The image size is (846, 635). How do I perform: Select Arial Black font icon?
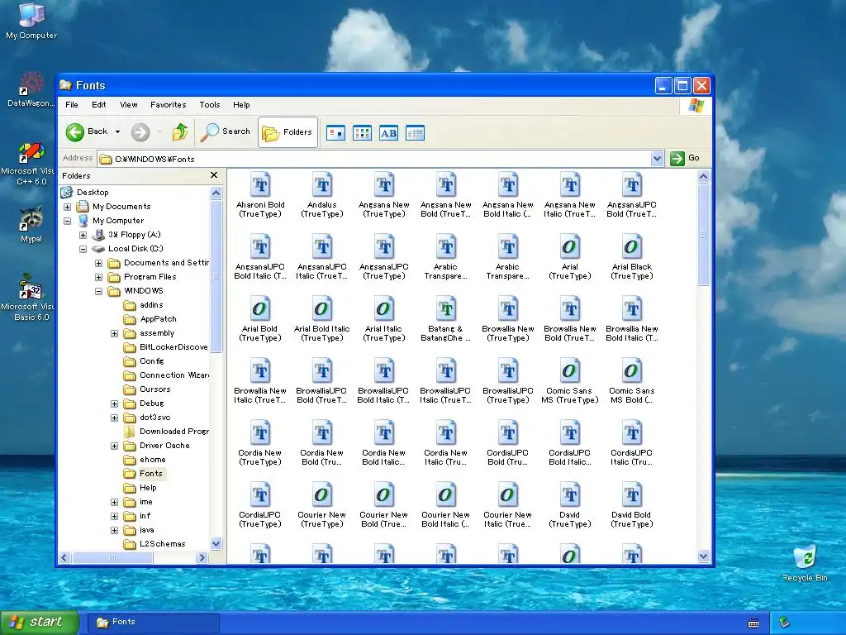point(632,246)
